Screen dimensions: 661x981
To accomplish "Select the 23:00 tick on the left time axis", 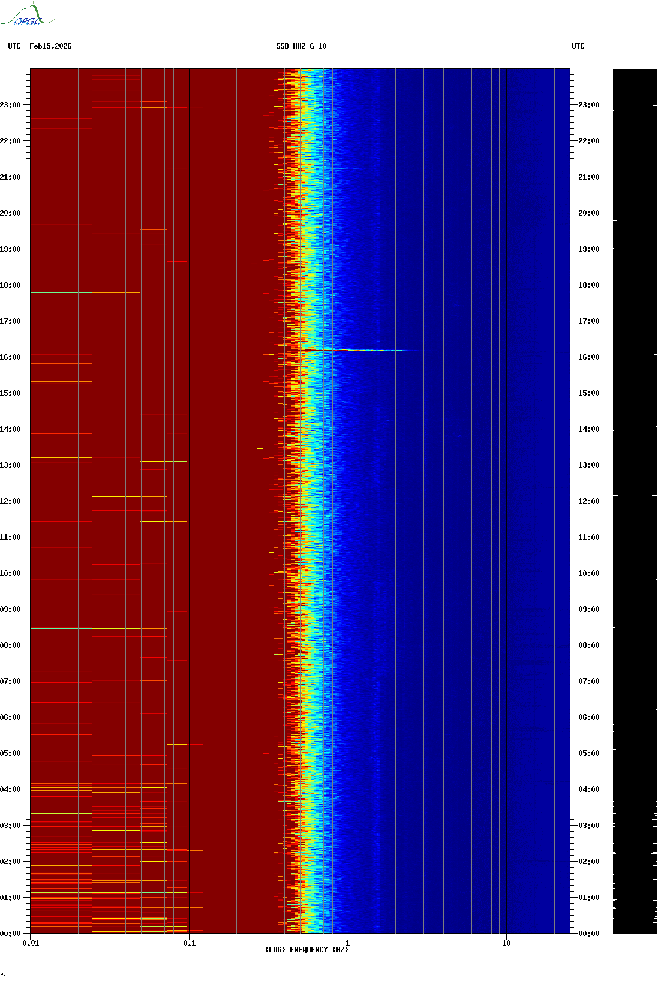I will click(x=11, y=105).
